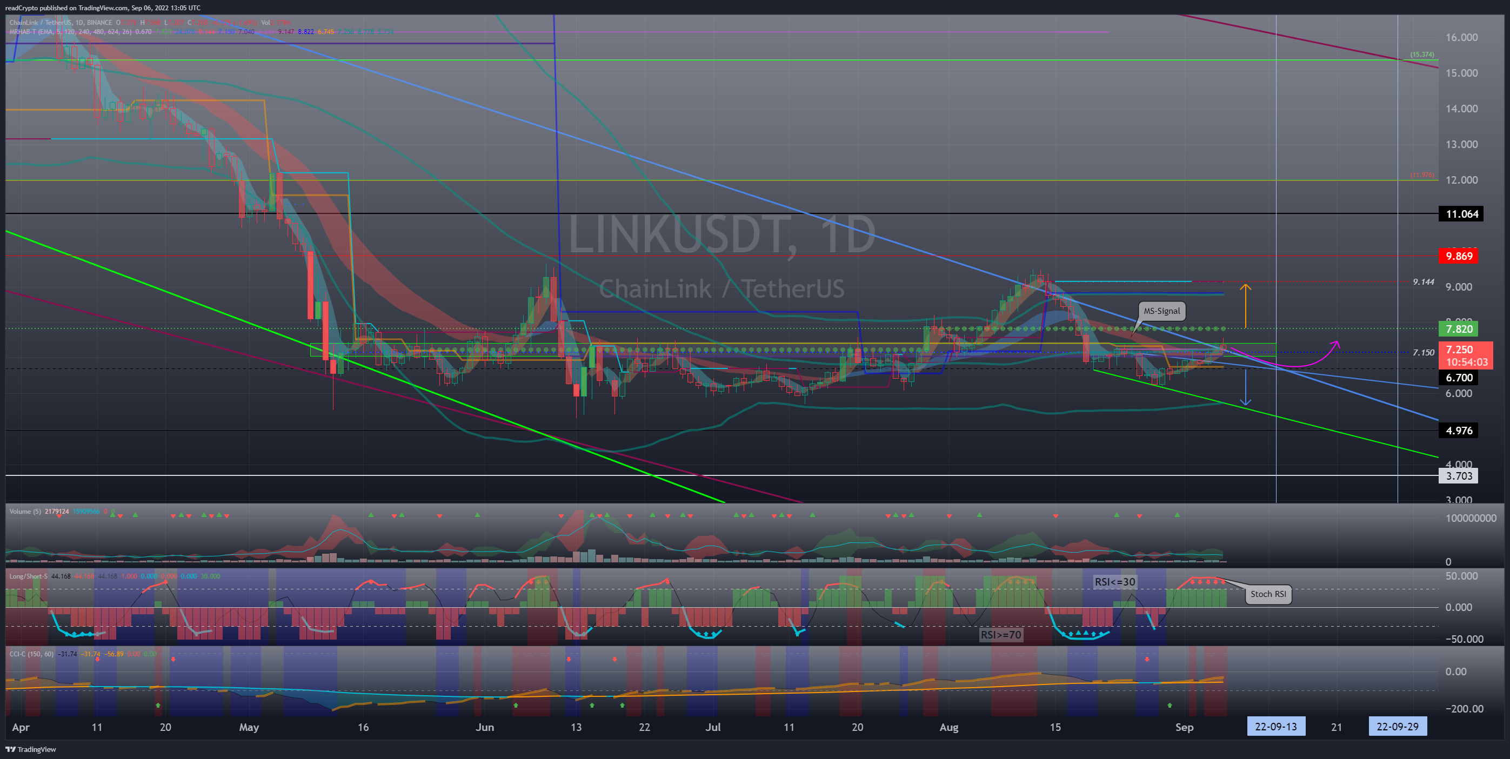Click the white 3.703 price label
Image resolution: width=1510 pixels, height=759 pixels.
click(x=1459, y=476)
